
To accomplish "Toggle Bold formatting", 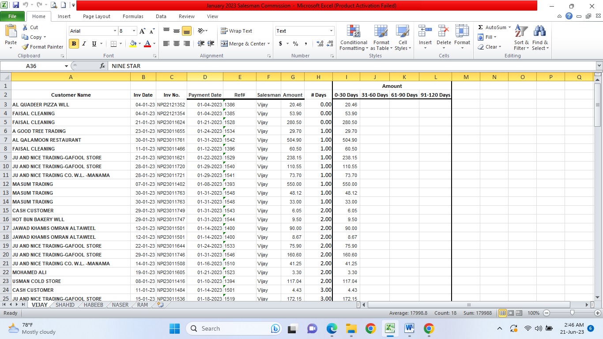I will click(x=74, y=44).
